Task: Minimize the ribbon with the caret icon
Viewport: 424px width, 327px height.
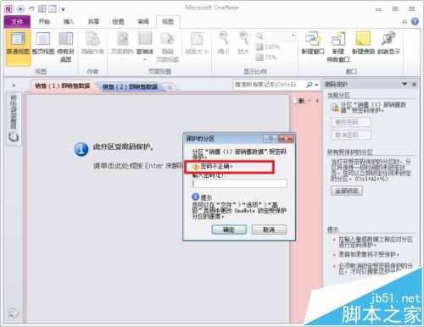Action: pyautogui.click(x=404, y=22)
